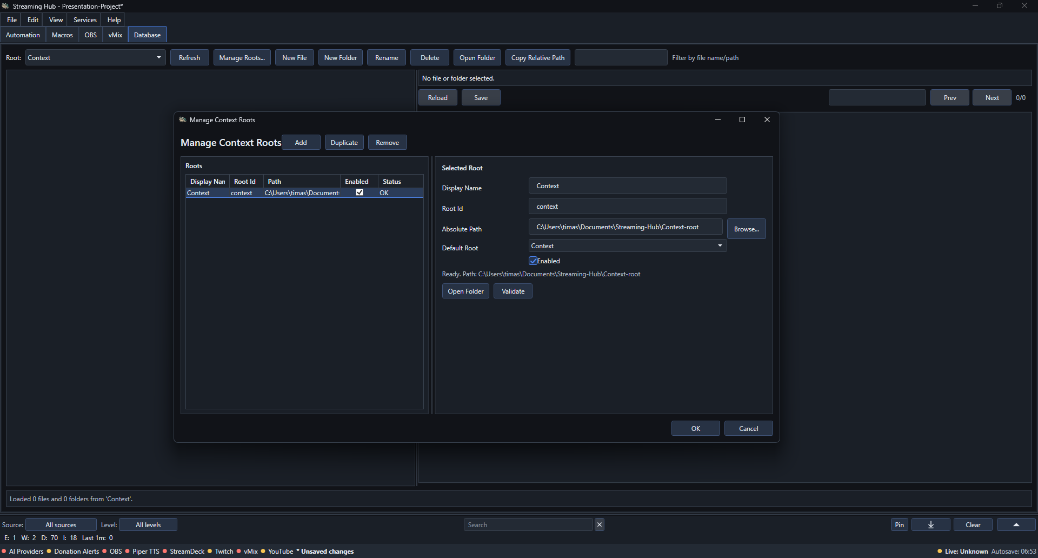Click Open Folder in the Database toolbar
The width and height of the screenshot is (1038, 558).
[x=477, y=57]
